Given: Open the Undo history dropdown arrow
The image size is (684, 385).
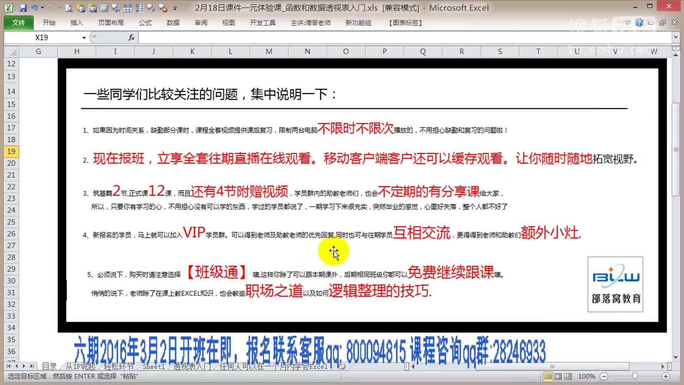Looking at the screenshot, I should [42, 8].
